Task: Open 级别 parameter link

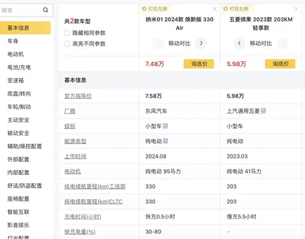Action: point(70,126)
